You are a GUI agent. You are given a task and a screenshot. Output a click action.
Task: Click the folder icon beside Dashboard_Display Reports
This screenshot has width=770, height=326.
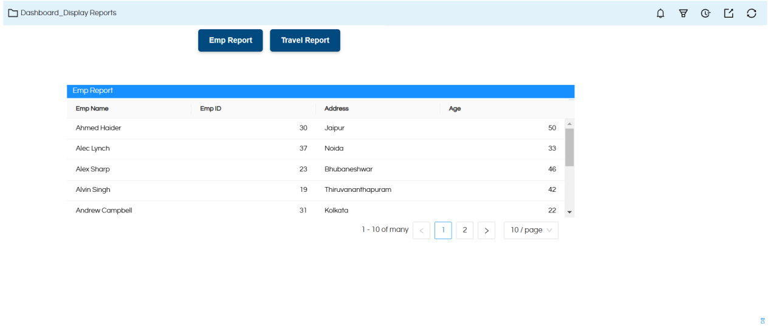pos(13,13)
